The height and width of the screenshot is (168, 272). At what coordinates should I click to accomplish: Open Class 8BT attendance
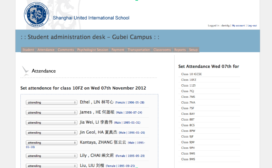188,120
